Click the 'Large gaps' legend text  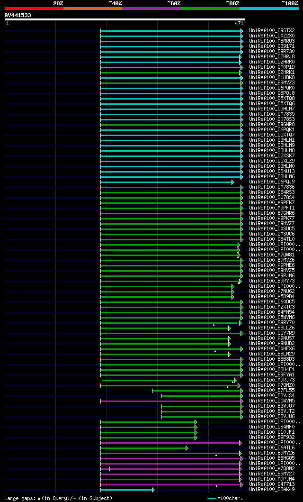click(20, 498)
